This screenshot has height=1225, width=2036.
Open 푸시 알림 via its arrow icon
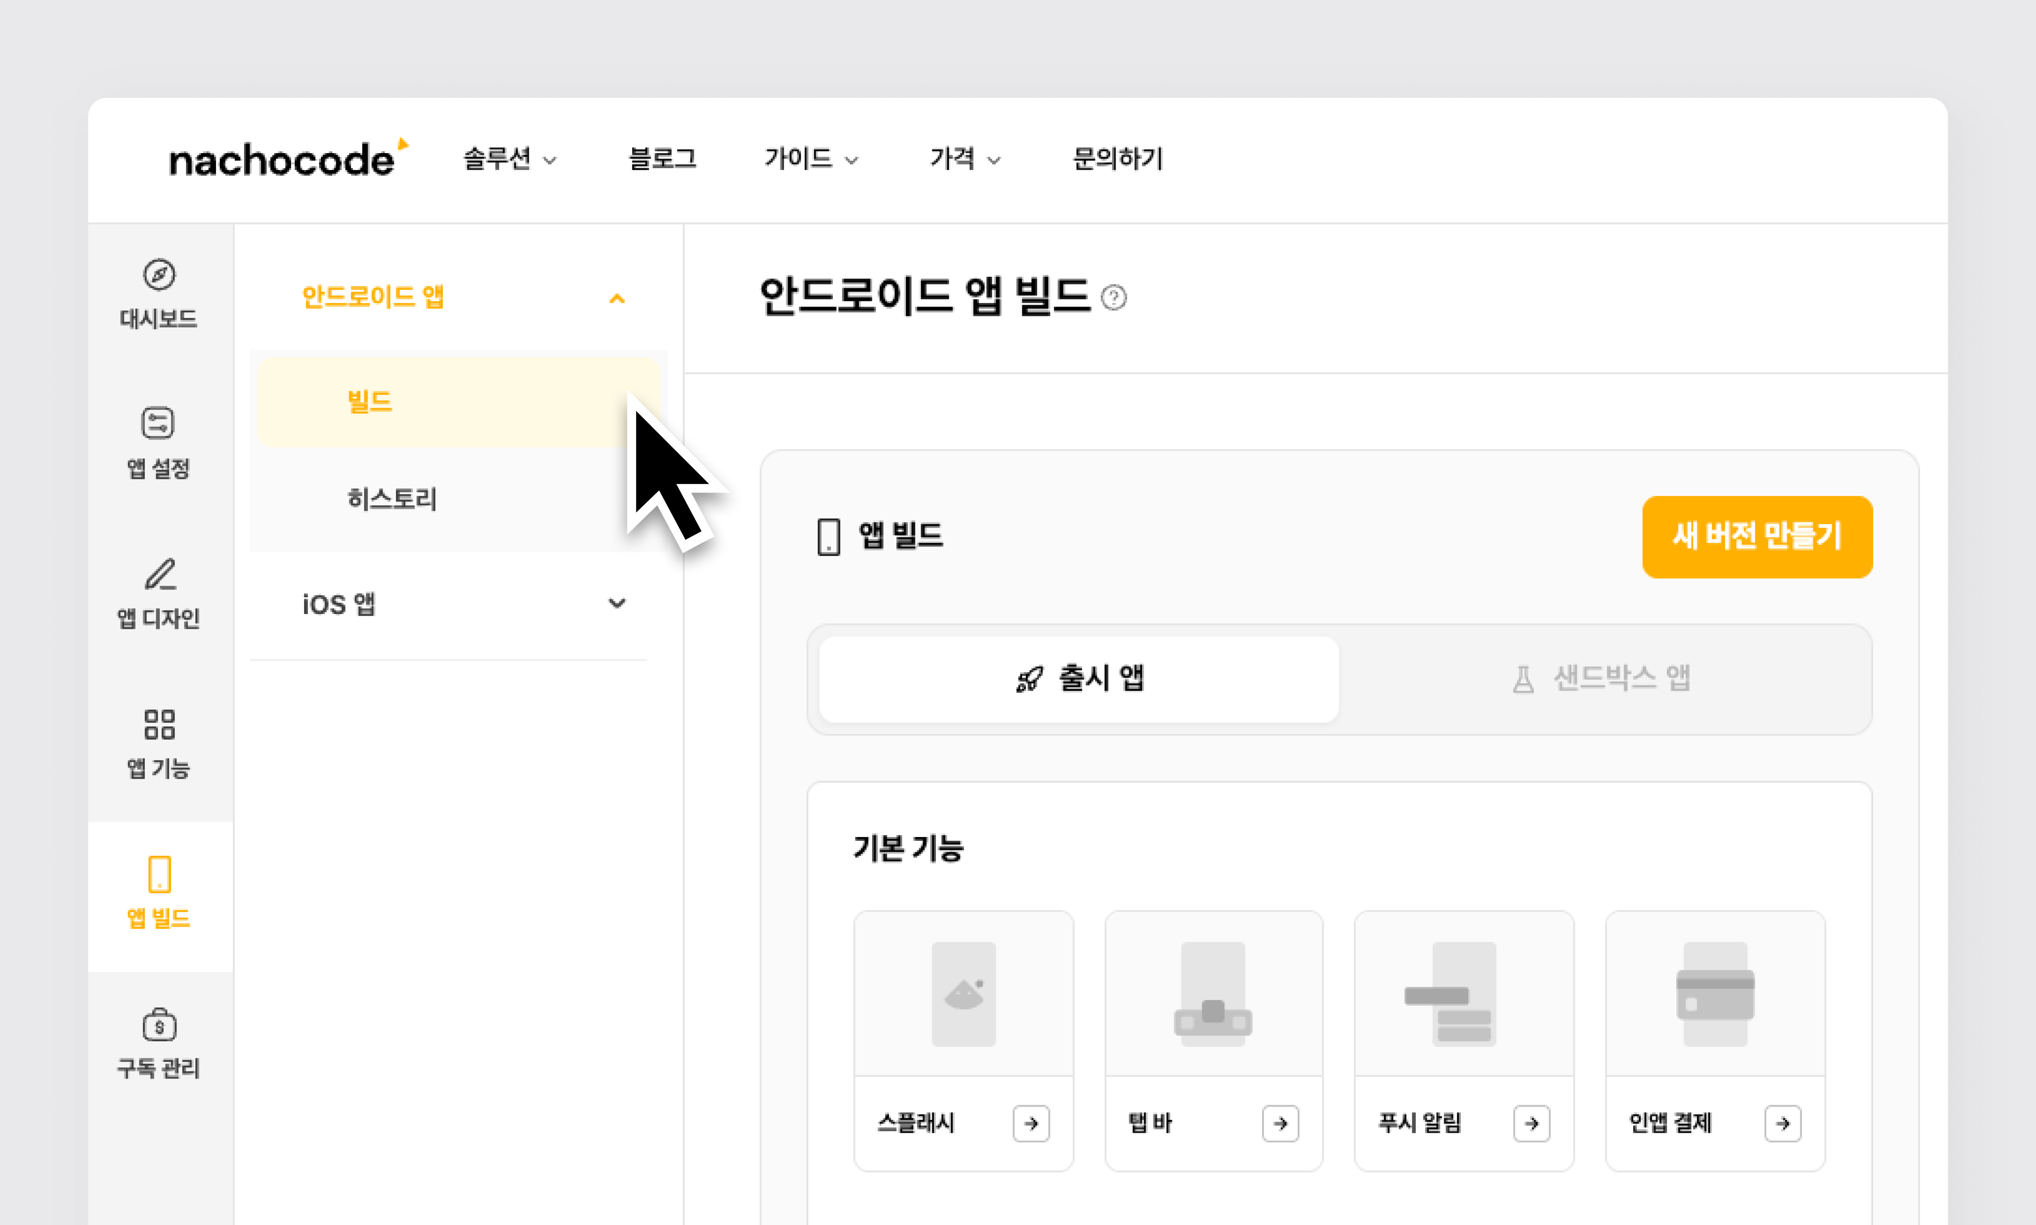click(x=1532, y=1124)
